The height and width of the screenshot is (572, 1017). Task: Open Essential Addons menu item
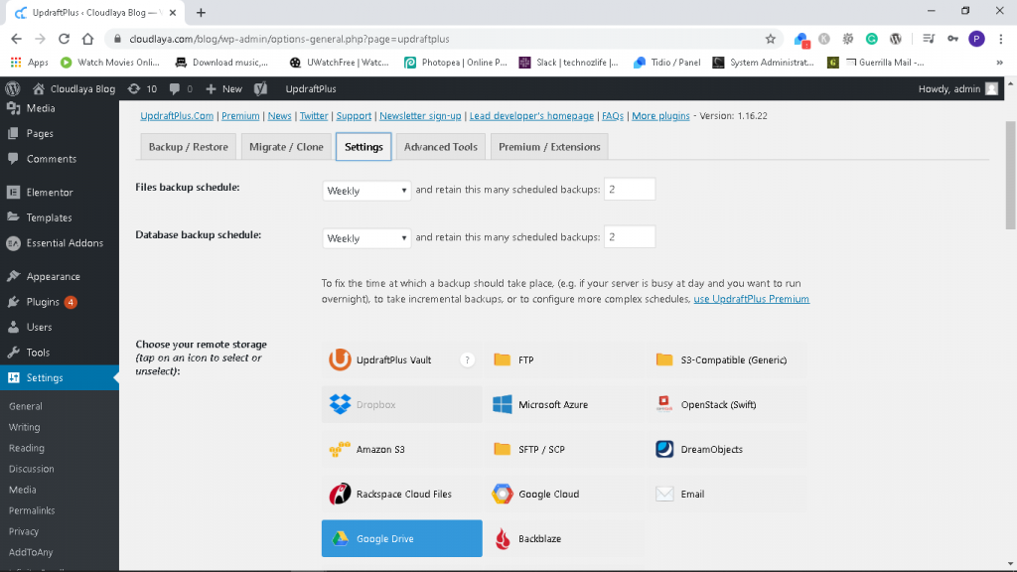[60, 242]
